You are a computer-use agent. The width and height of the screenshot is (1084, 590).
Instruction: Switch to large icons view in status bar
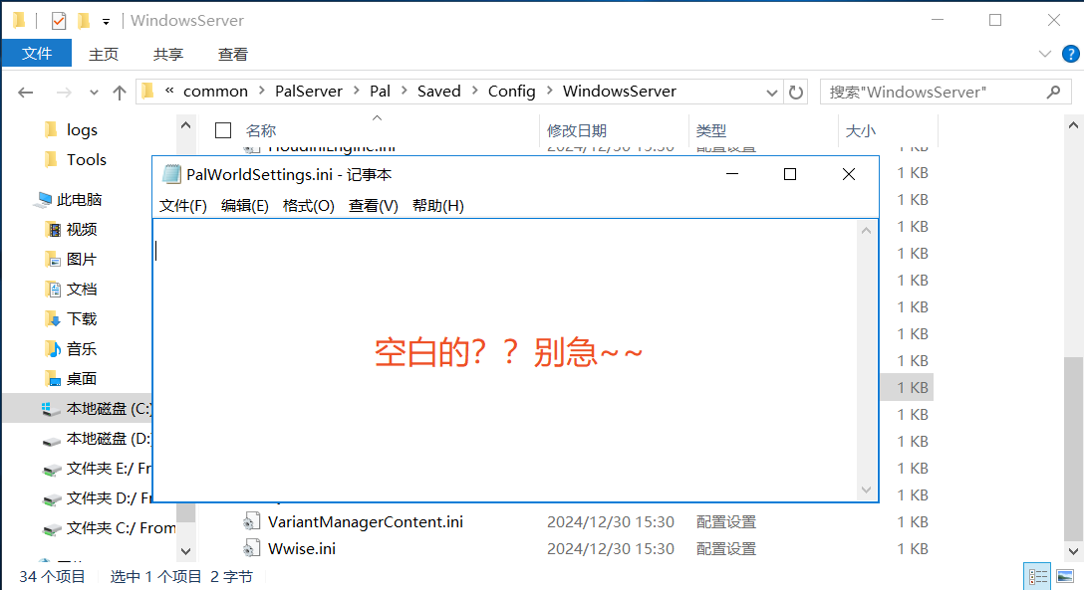tap(1065, 576)
